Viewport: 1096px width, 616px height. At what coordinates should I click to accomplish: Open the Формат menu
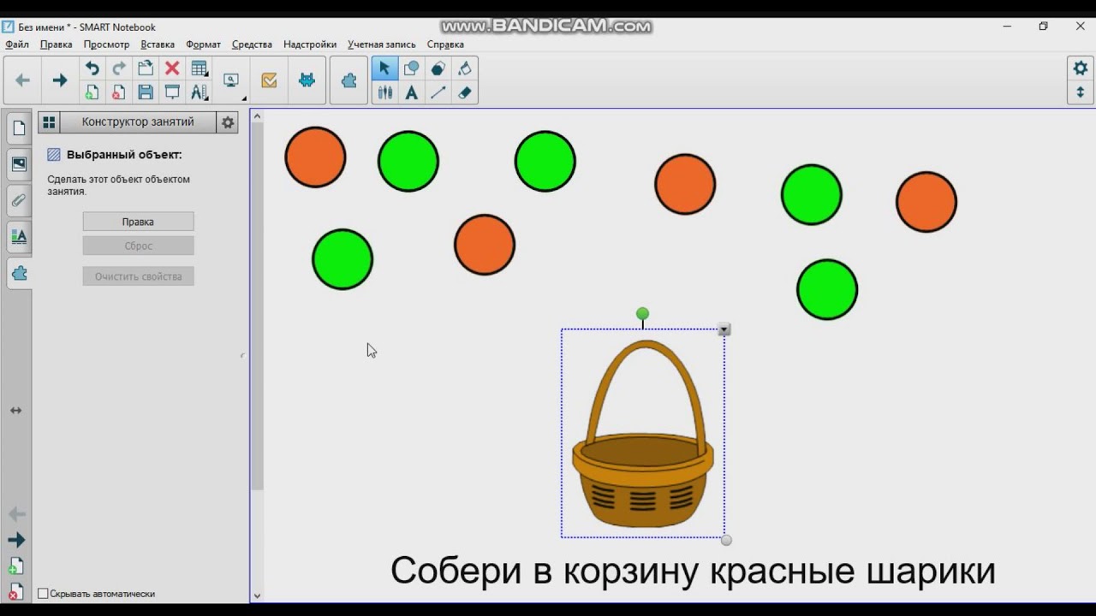(x=203, y=44)
